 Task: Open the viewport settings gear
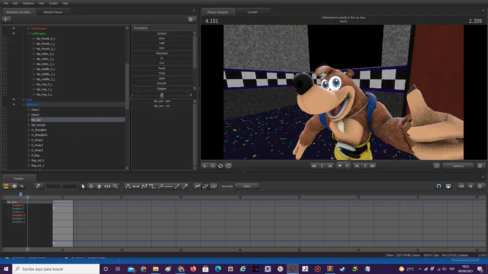[480, 166]
